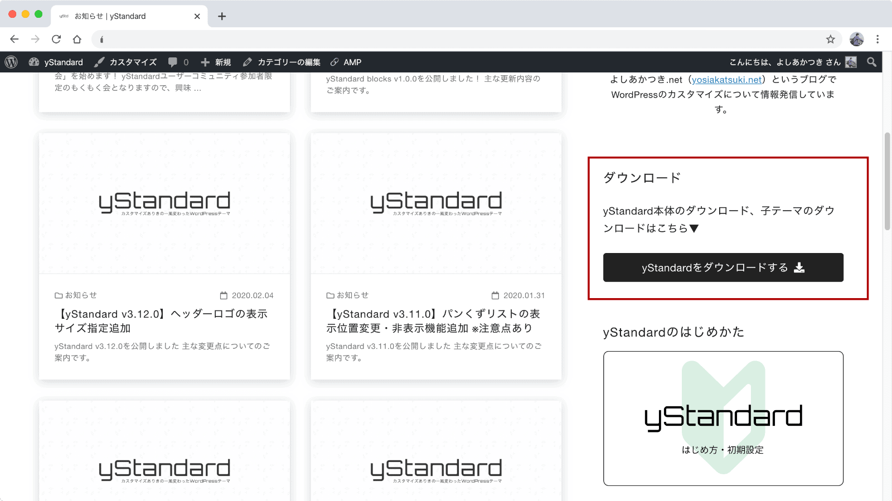The height and width of the screenshot is (501, 892).
Task: Reload the page
Action: pos(56,39)
